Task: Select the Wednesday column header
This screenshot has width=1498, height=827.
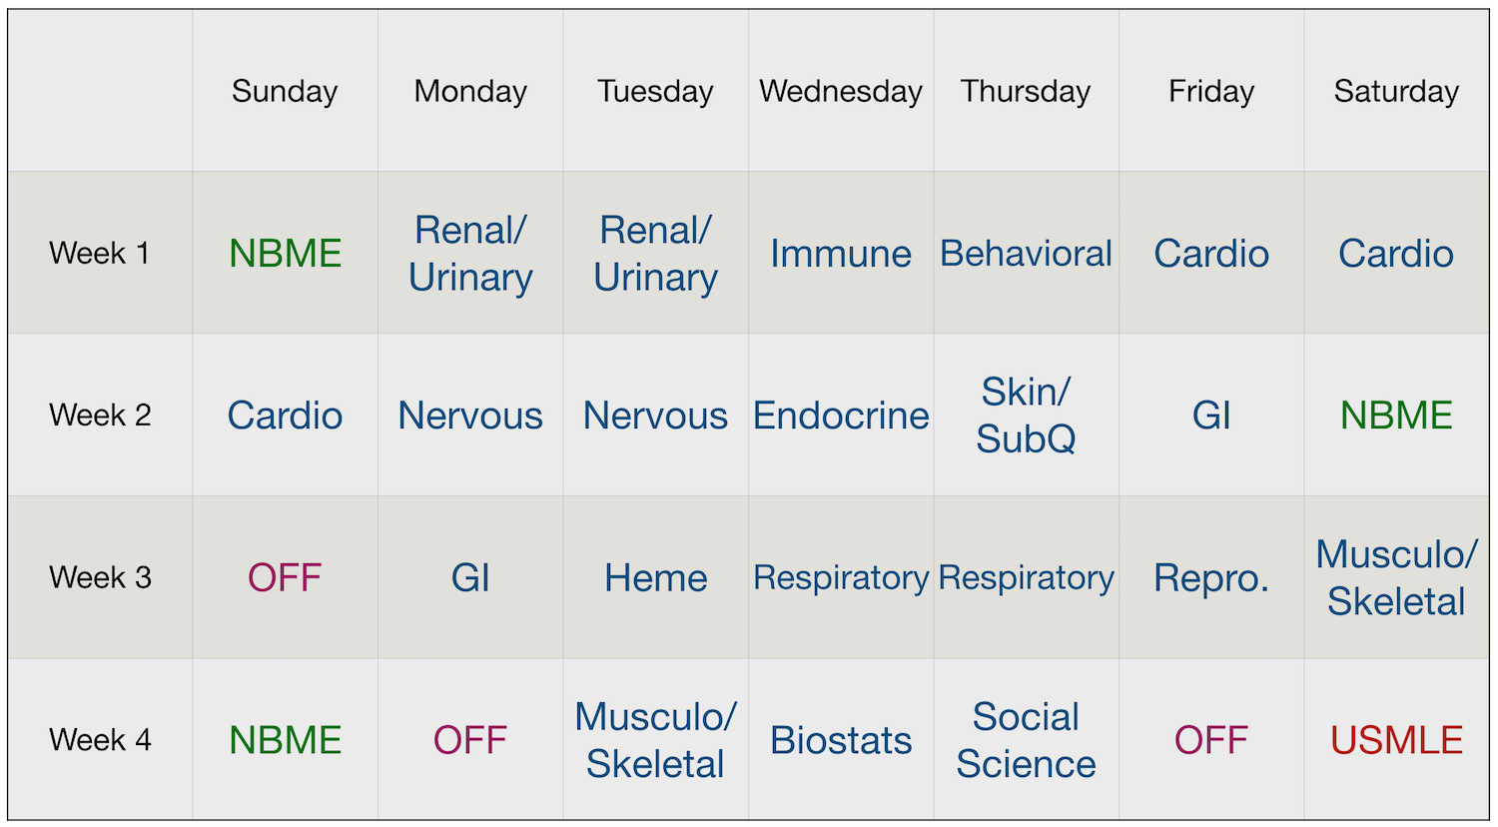Action: click(x=841, y=91)
